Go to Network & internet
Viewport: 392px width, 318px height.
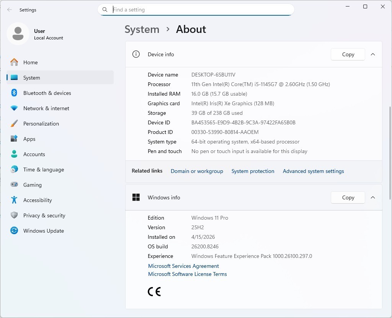[60, 108]
